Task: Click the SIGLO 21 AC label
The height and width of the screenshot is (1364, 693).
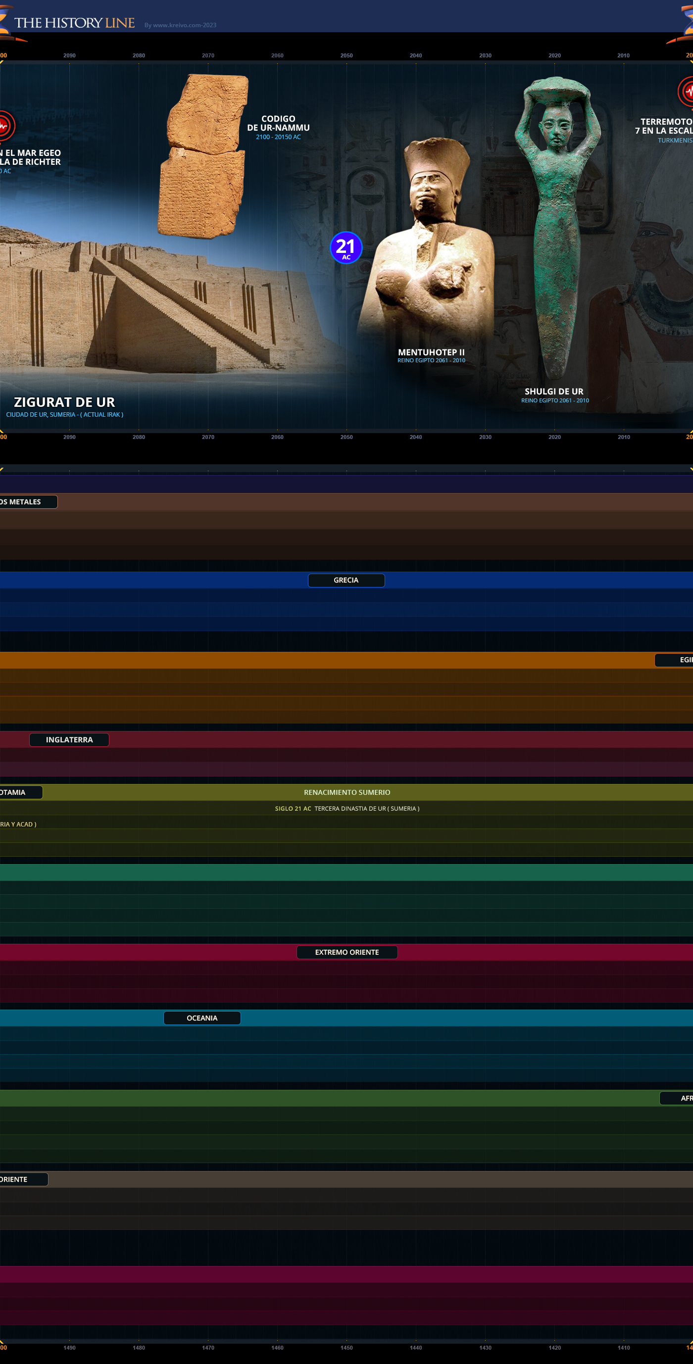Action: (294, 809)
